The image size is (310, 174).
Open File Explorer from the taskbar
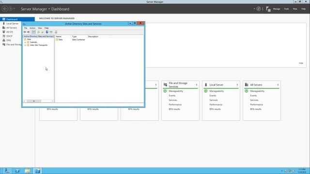(x=28, y=171)
